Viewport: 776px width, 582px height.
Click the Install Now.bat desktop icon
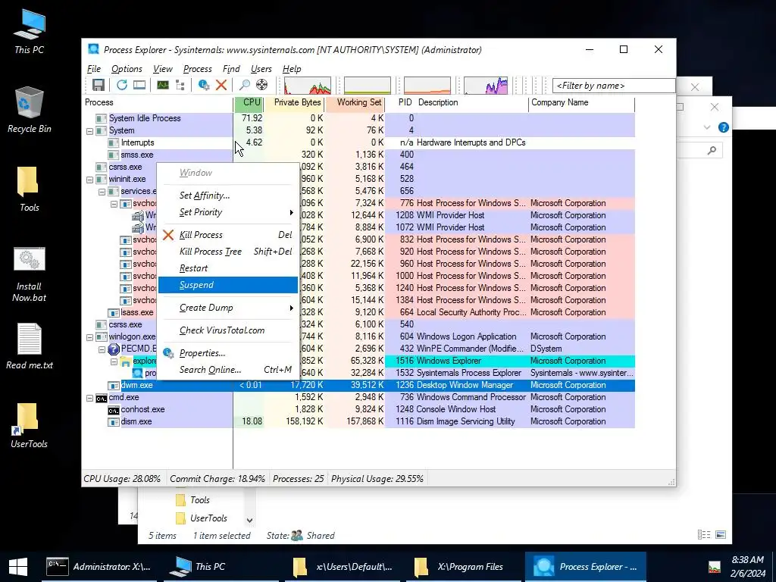[30, 275]
